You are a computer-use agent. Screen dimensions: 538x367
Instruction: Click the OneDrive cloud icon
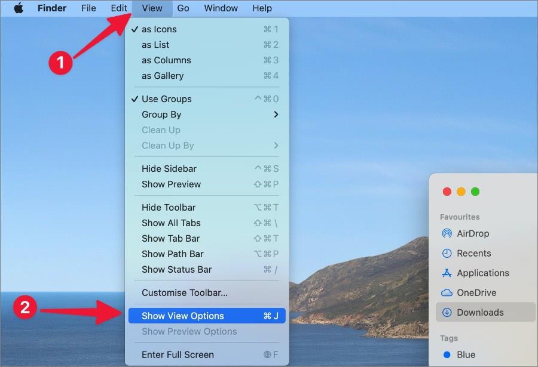coord(447,292)
